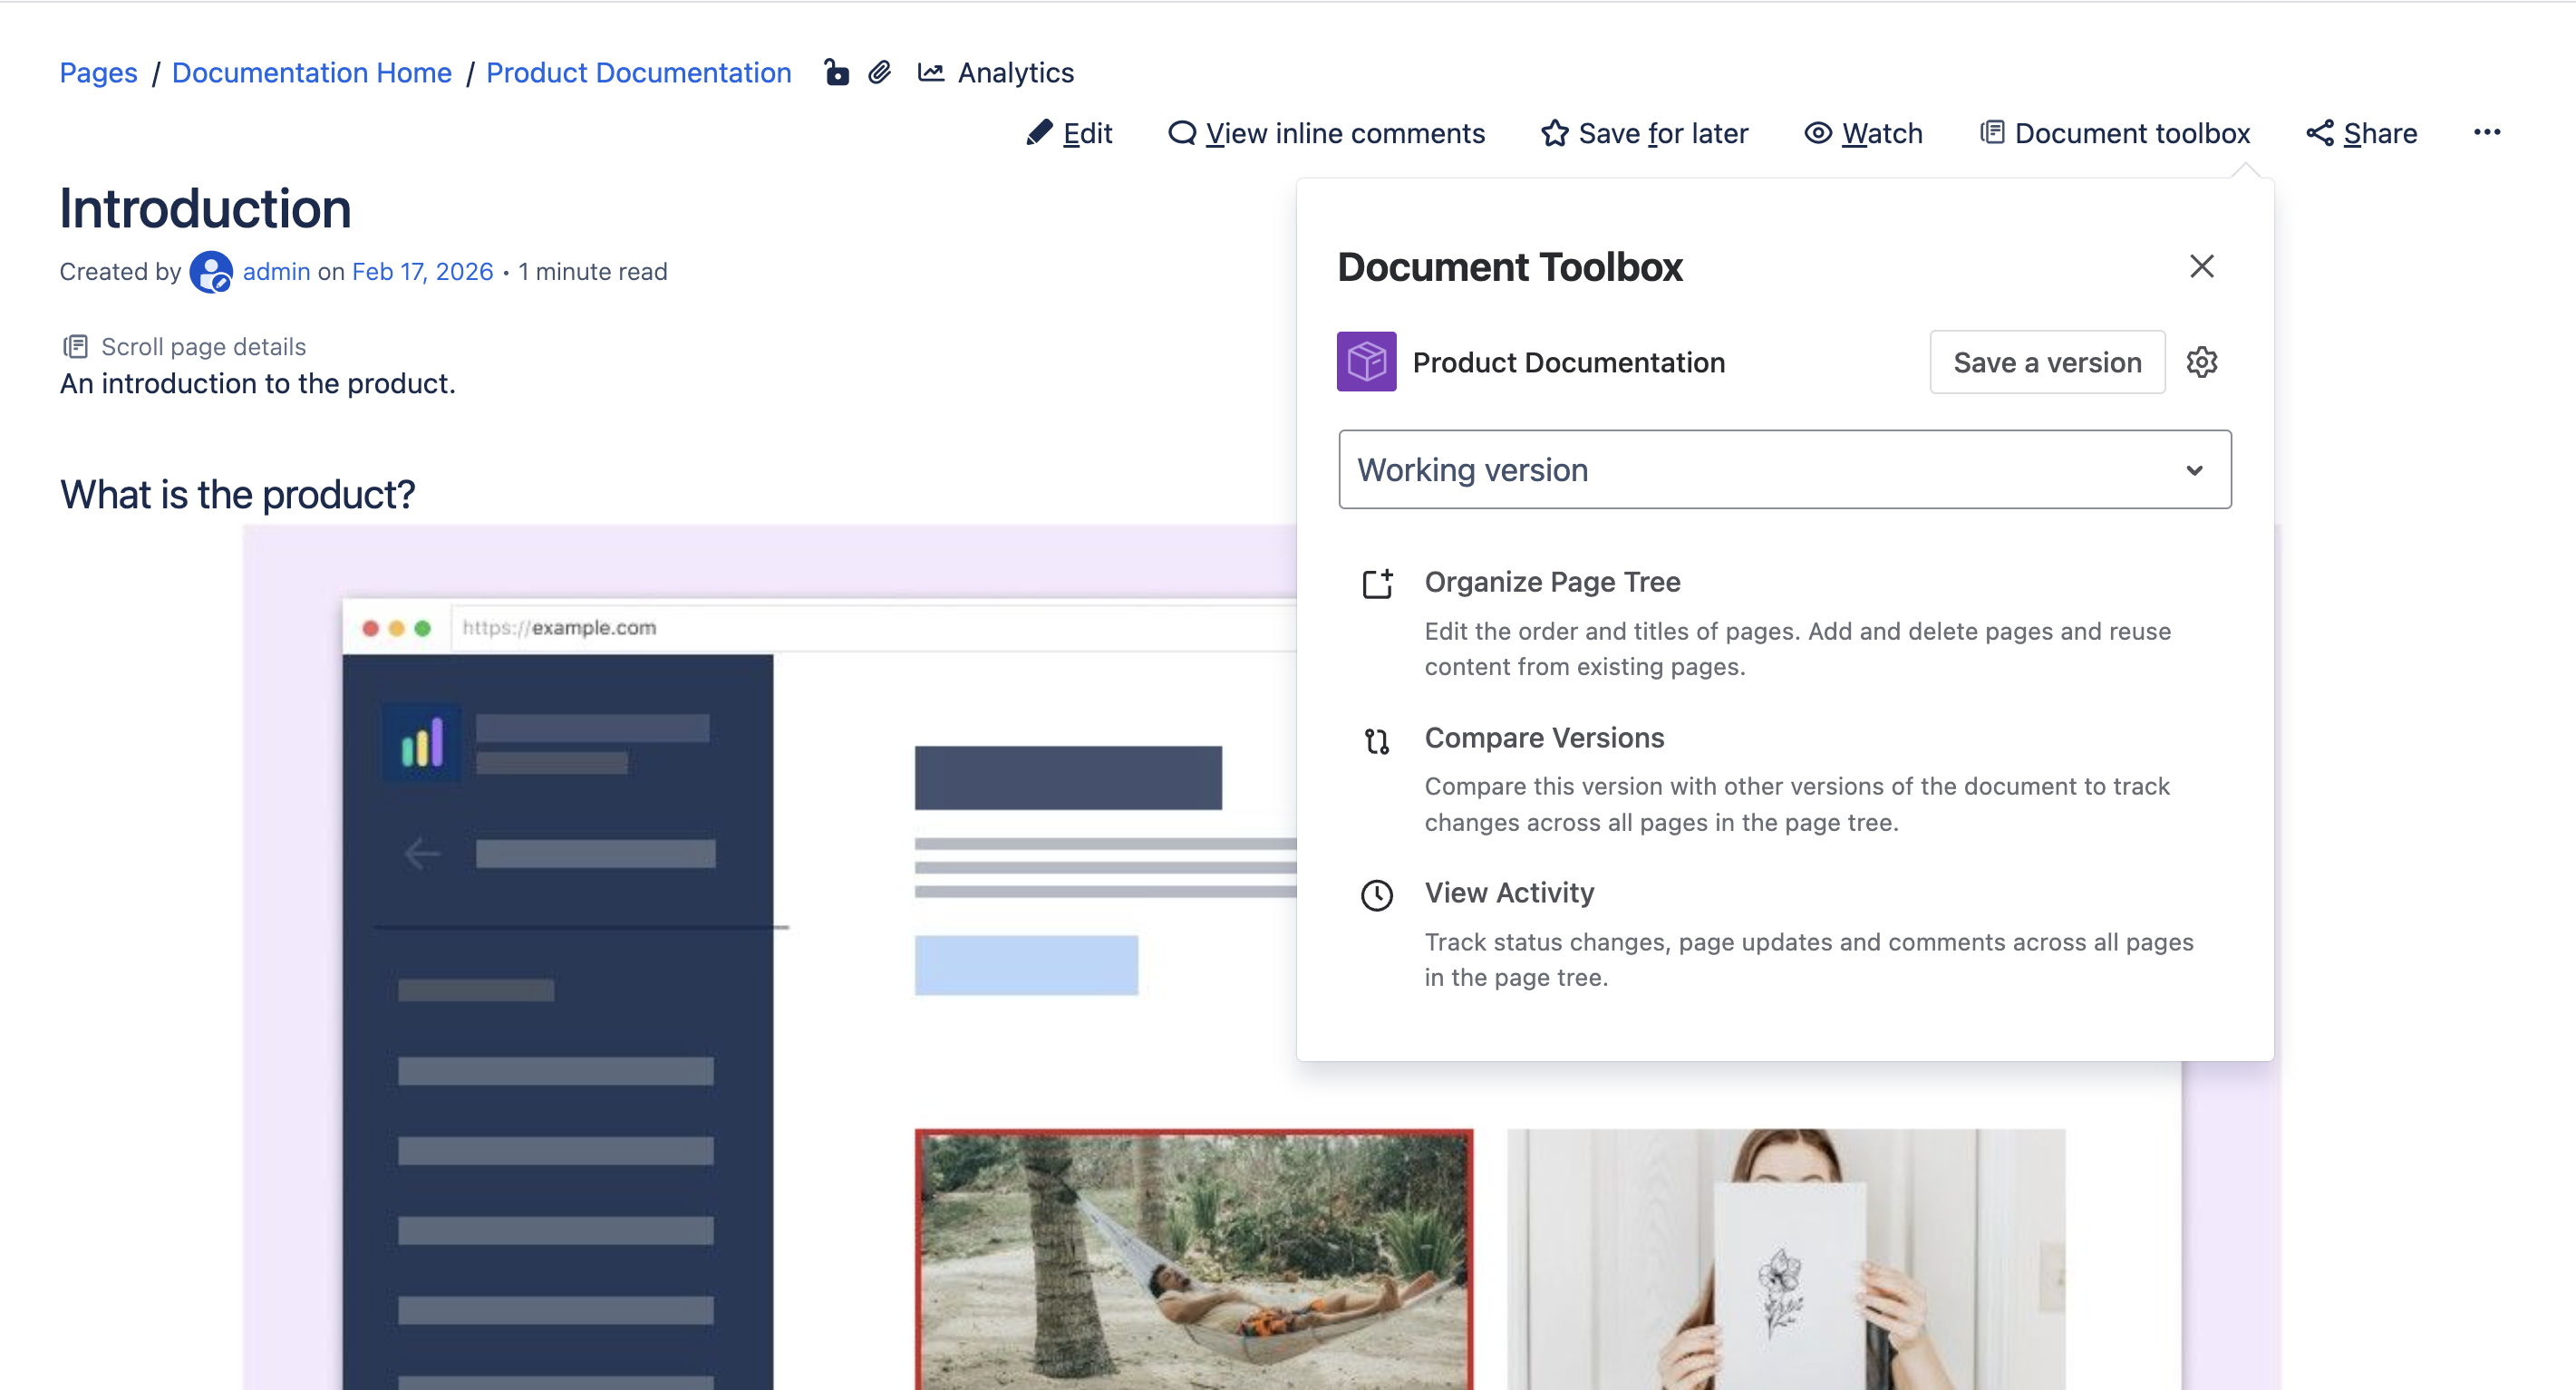Open View Activity in the toolbox
2576x1390 pixels.
[x=1509, y=893]
